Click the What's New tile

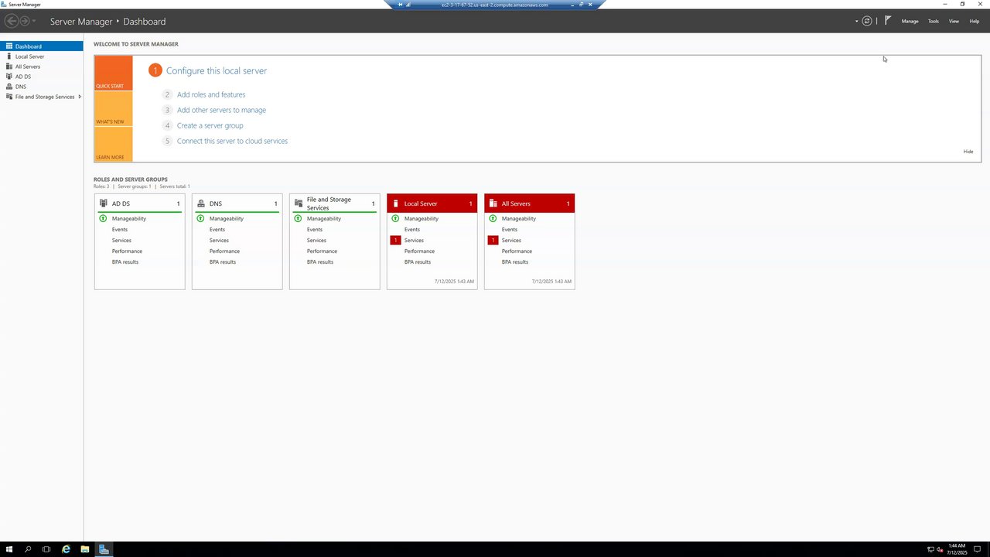113,108
